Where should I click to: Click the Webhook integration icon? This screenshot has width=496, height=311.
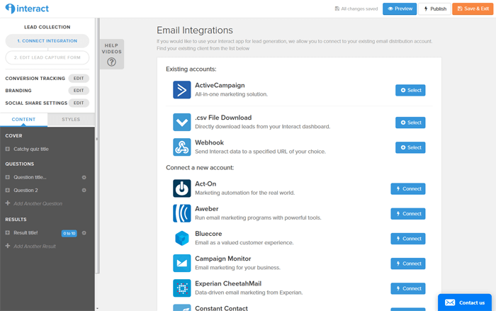tap(182, 147)
